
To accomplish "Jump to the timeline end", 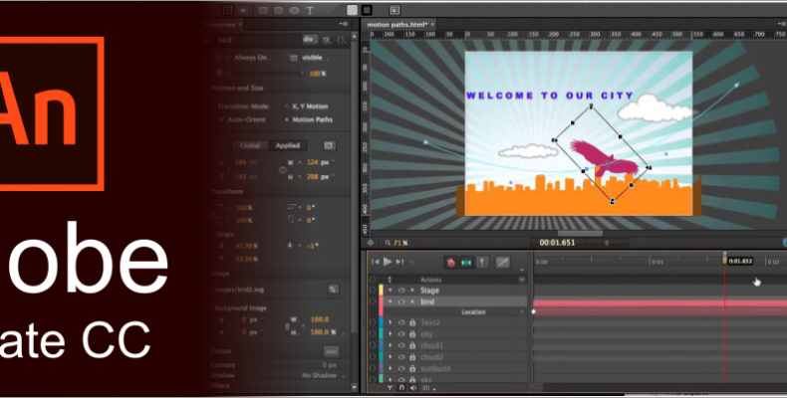I will pyautogui.click(x=400, y=262).
